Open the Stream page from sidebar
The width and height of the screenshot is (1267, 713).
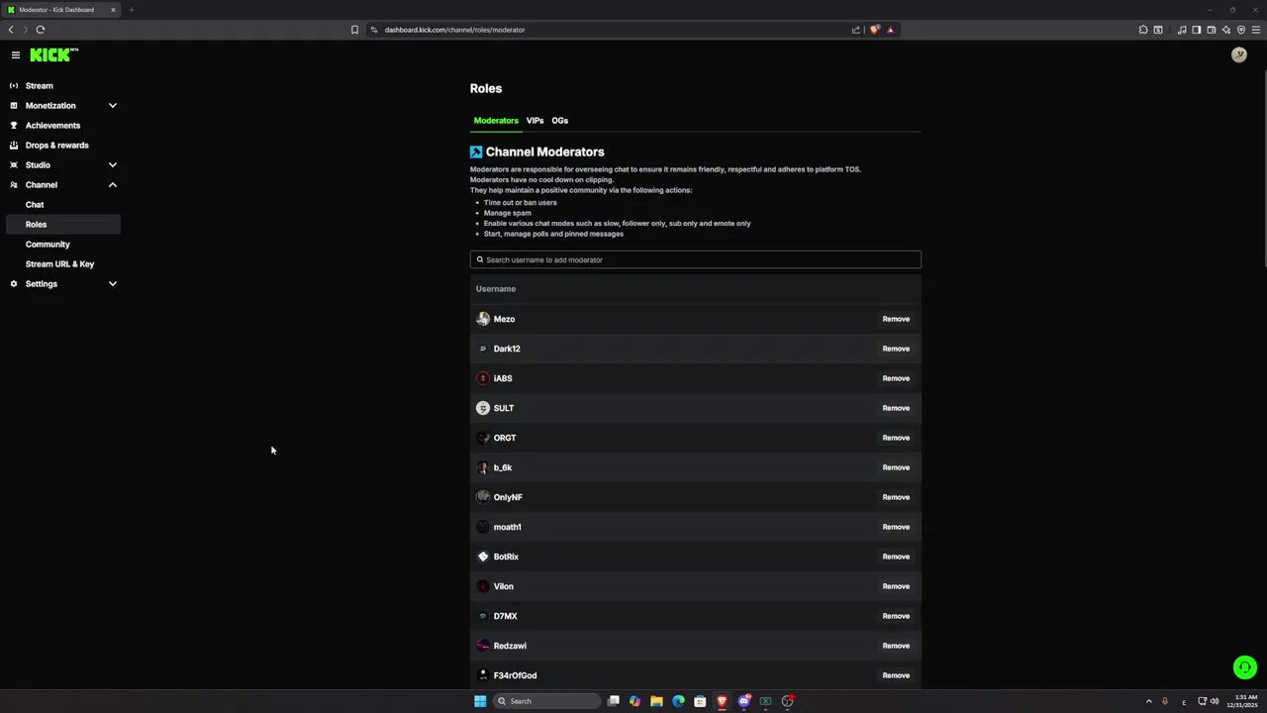click(x=40, y=86)
